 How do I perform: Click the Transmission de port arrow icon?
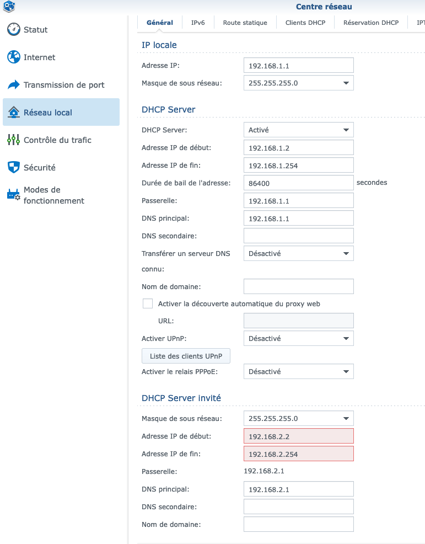coord(14,85)
